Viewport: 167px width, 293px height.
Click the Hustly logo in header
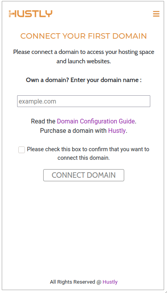tap(30, 14)
